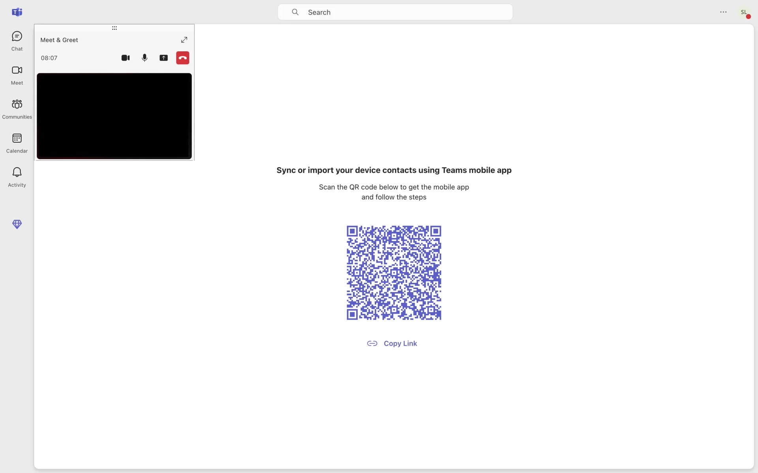The height and width of the screenshot is (473, 758).
Task: Click the drag handle on call window
Action: point(114,28)
